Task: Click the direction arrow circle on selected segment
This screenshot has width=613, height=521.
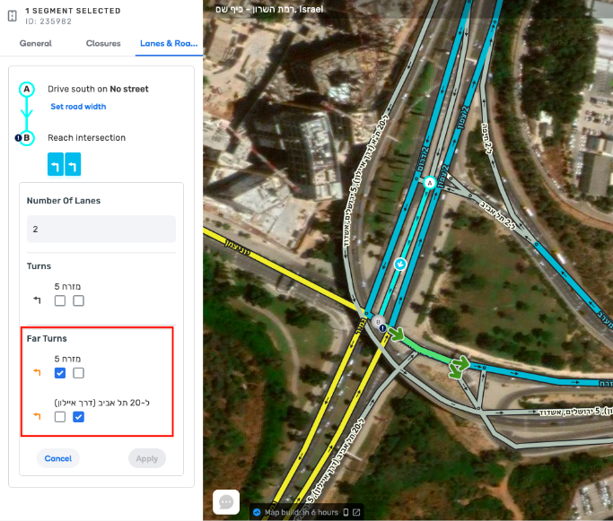Action: pos(400,264)
